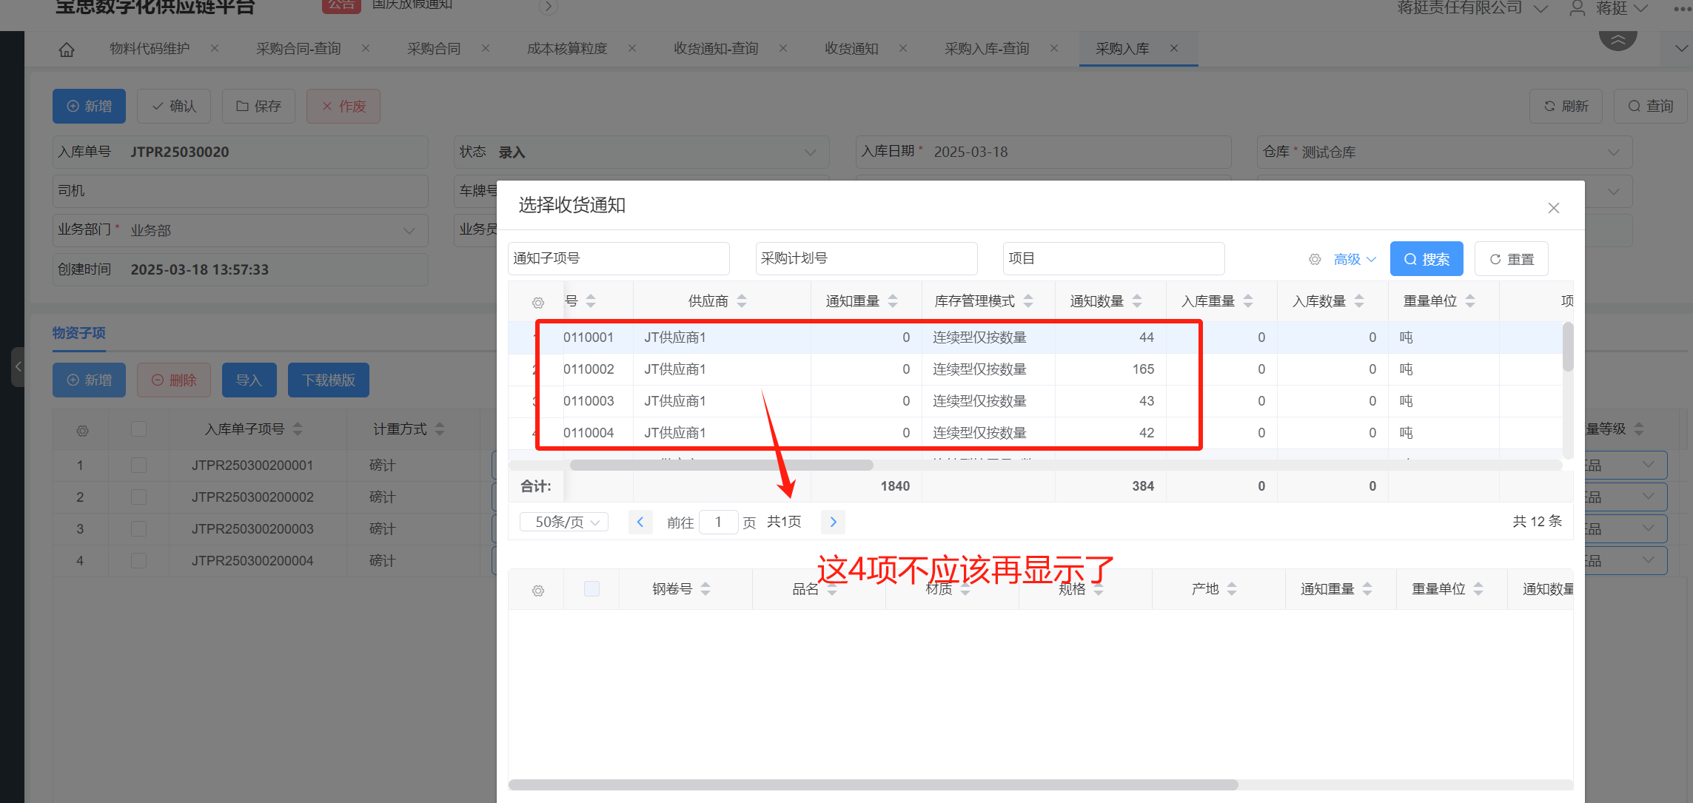Switch to 采购入库-查询 tab
Screen dimensions: 1693x803
point(987,48)
